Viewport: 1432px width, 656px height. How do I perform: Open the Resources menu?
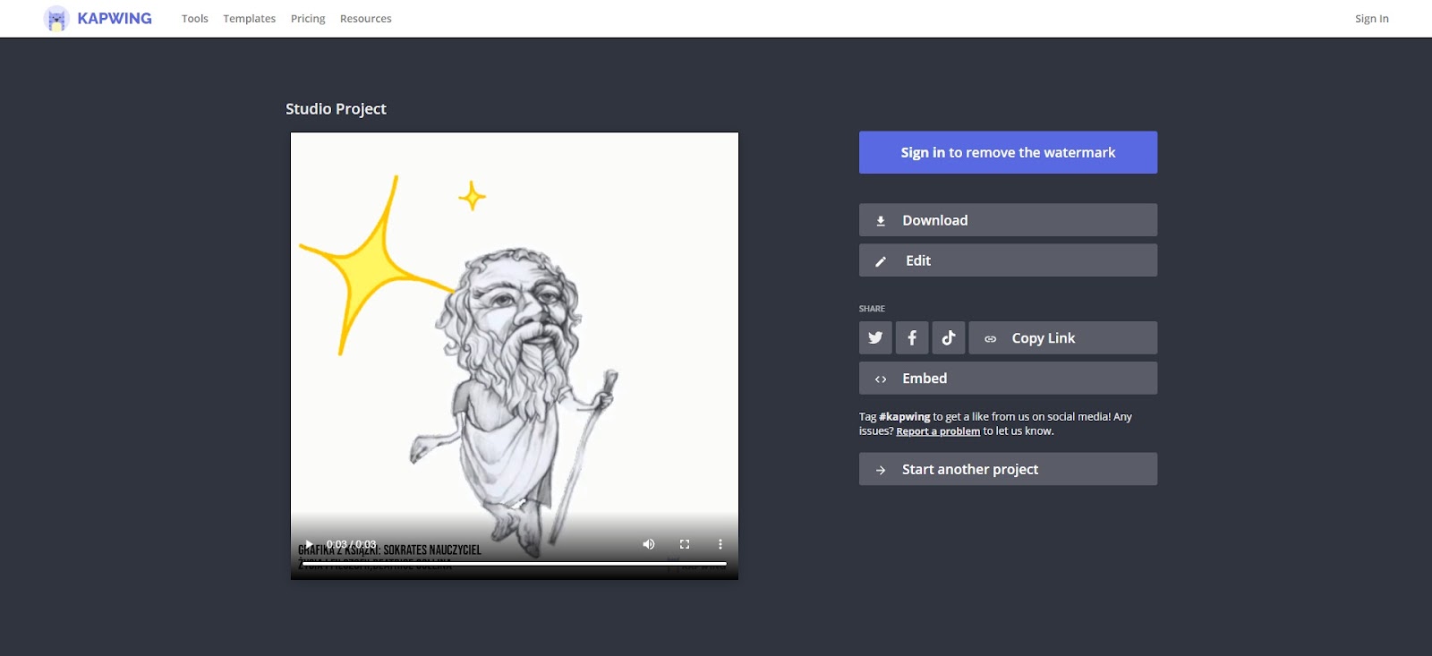(366, 19)
